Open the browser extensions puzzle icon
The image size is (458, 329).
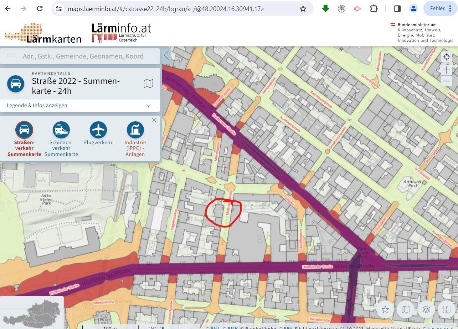(374, 9)
